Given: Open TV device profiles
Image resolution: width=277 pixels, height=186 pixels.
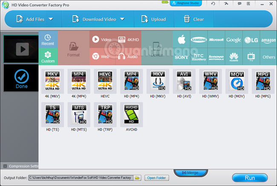Looking at the screenshot, I should 251,57.
